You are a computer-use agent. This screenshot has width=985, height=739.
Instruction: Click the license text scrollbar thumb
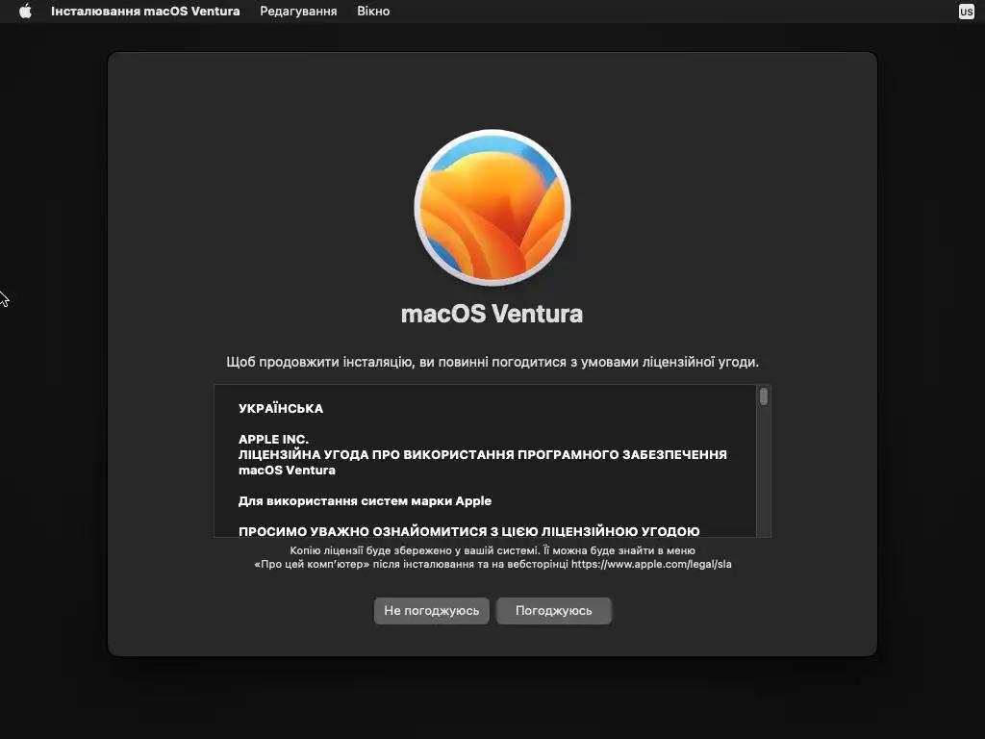pos(764,396)
